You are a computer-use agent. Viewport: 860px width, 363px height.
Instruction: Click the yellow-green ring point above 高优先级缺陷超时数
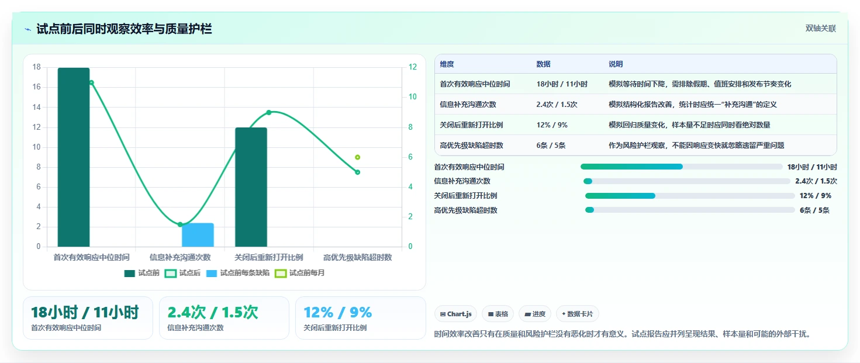(x=357, y=157)
